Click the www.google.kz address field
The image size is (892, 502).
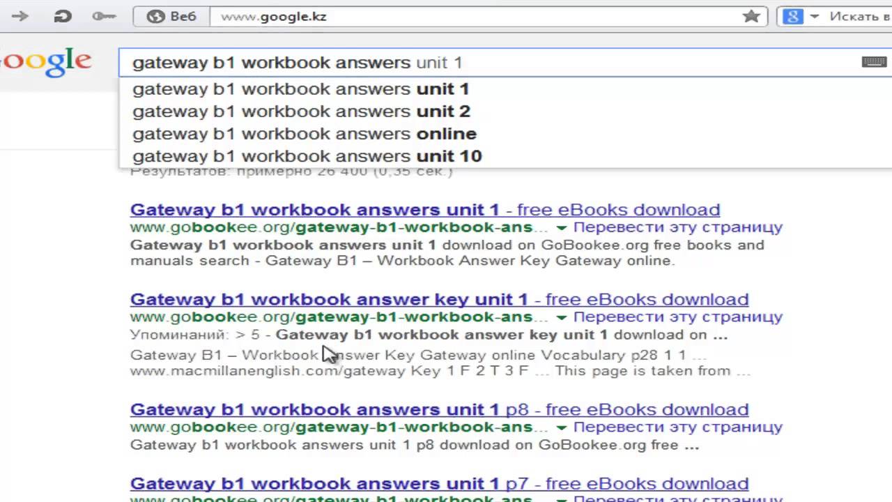coord(489,16)
